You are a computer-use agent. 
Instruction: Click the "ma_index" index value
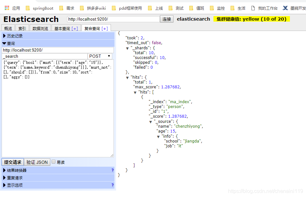[x=180, y=102]
